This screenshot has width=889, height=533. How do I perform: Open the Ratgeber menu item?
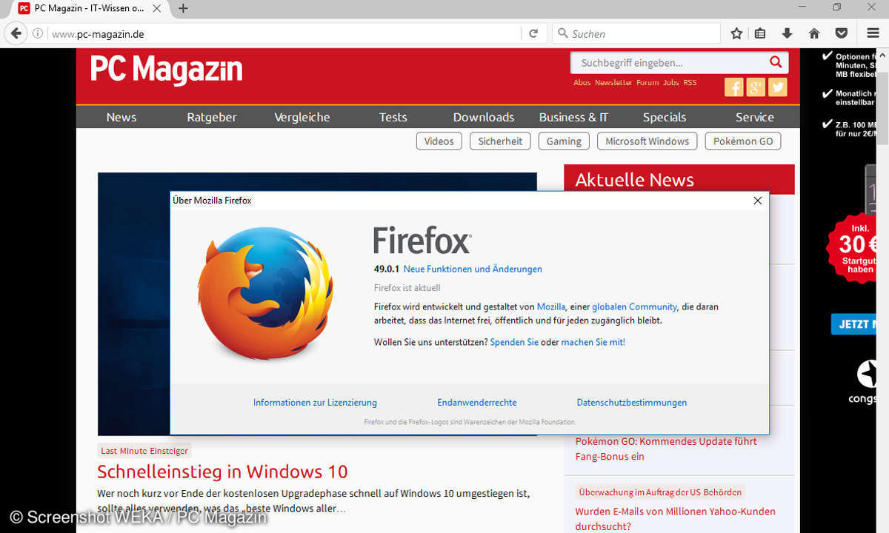tap(212, 117)
